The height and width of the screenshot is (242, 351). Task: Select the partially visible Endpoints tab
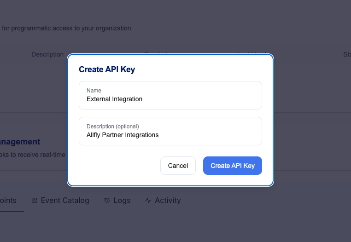click(8, 201)
